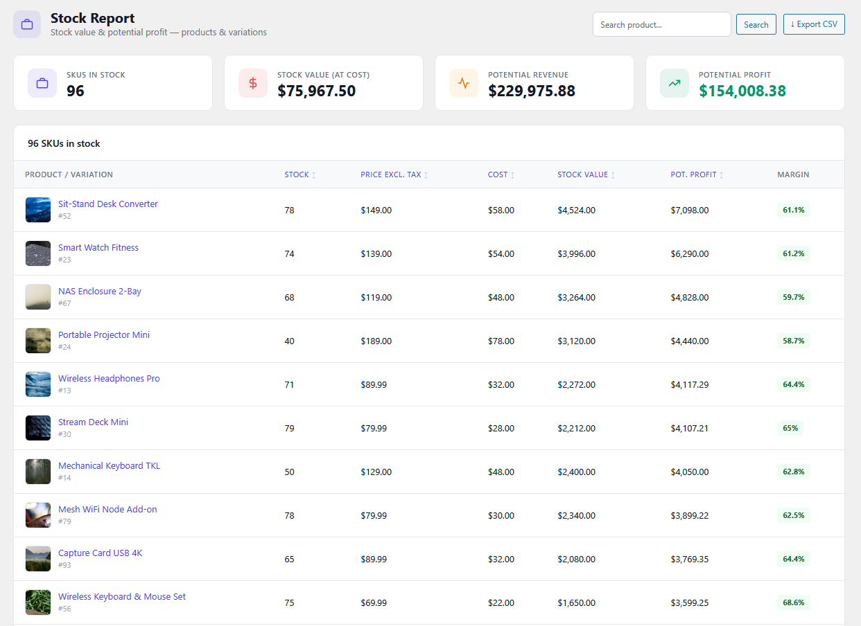Image resolution: width=861 pixels, height=626 pixels.
Task: Click the Potential Profit trend arrow icon
Action: 675,83
